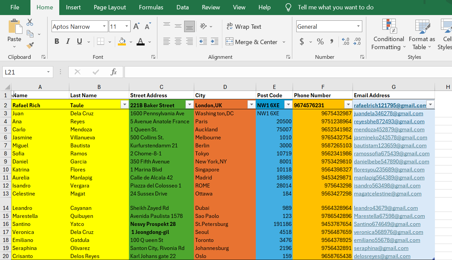Viewport: 452px width, 260px height.
Task: Click the Insert Function fx icon
Action: point(114,72)
